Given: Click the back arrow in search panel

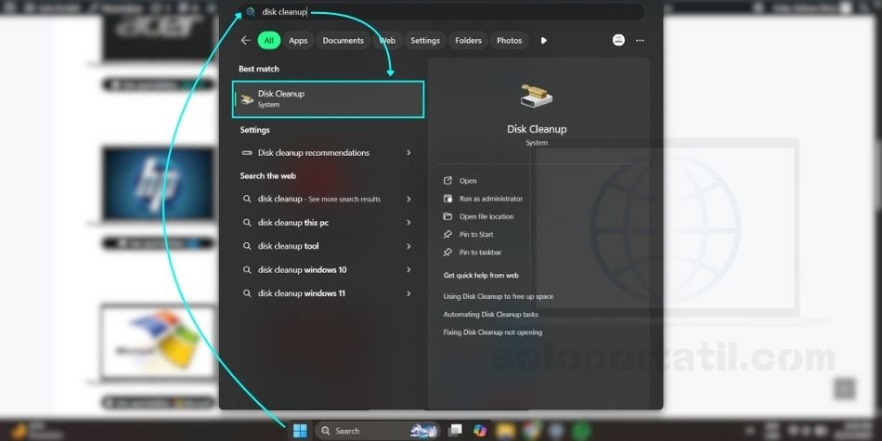Looking at the screenshot, I should (x=245, y=41).
